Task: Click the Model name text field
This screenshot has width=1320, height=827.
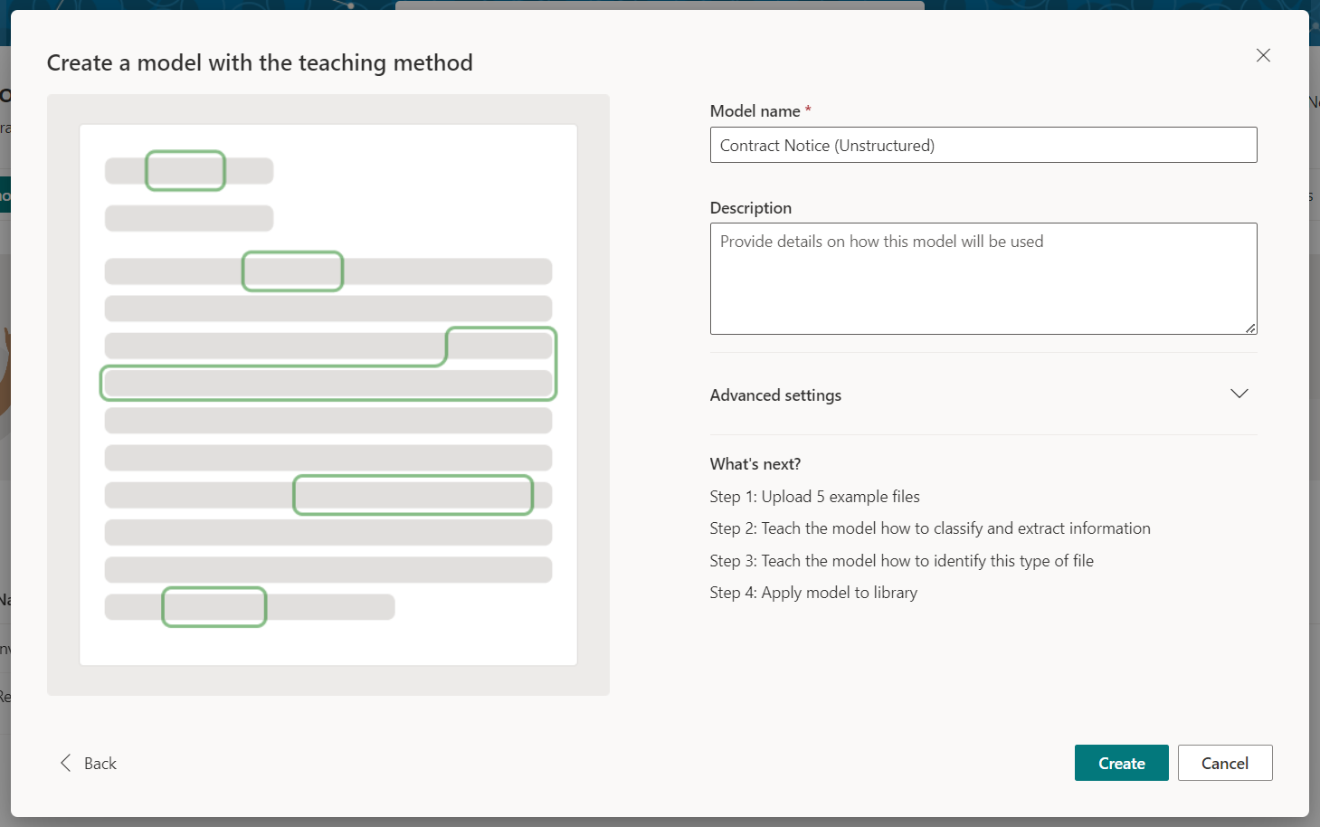Action: (x=983, y=145)
